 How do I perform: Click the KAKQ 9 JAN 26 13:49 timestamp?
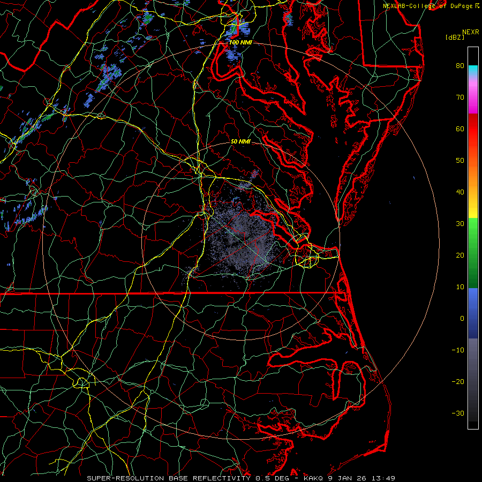(349, 478)
